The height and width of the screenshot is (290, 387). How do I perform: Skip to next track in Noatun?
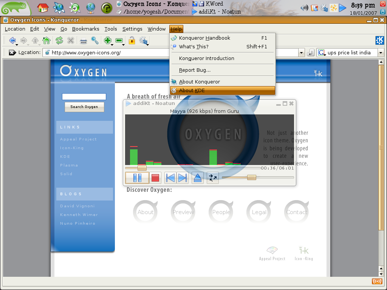click(x=183, y=178)
